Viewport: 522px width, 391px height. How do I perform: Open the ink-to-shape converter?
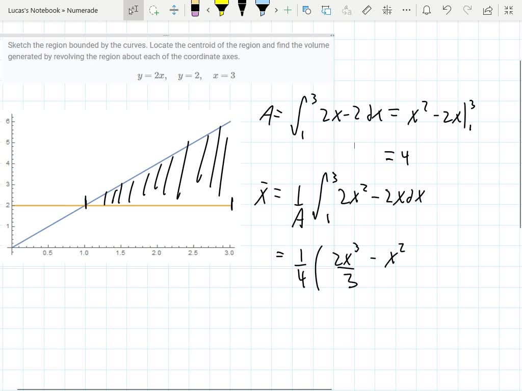(326, 10)
